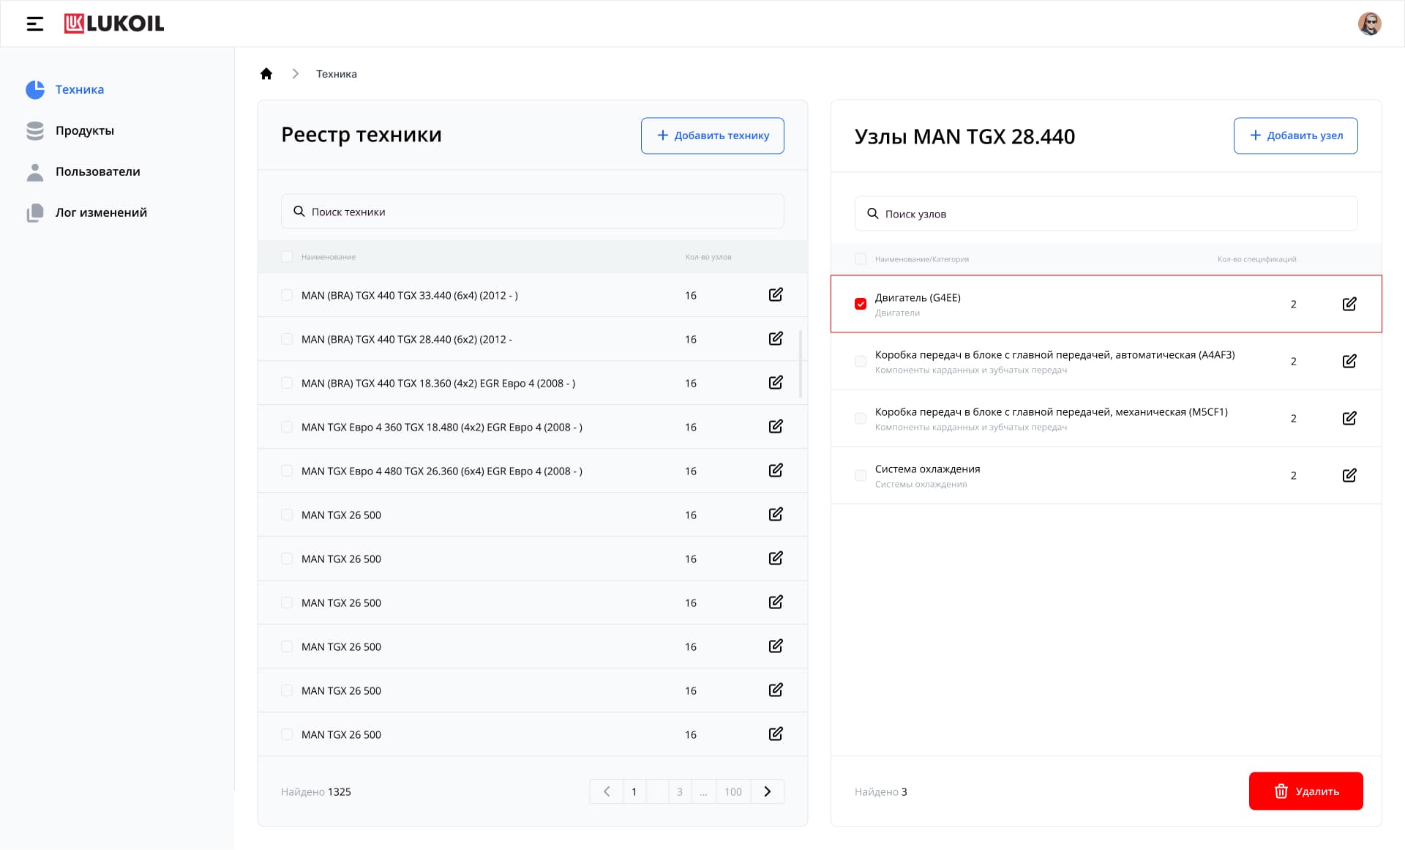This screenshot has height=850, width=1405.
Task: Open the user profile avatar
Action: (x=1369, y=23)
